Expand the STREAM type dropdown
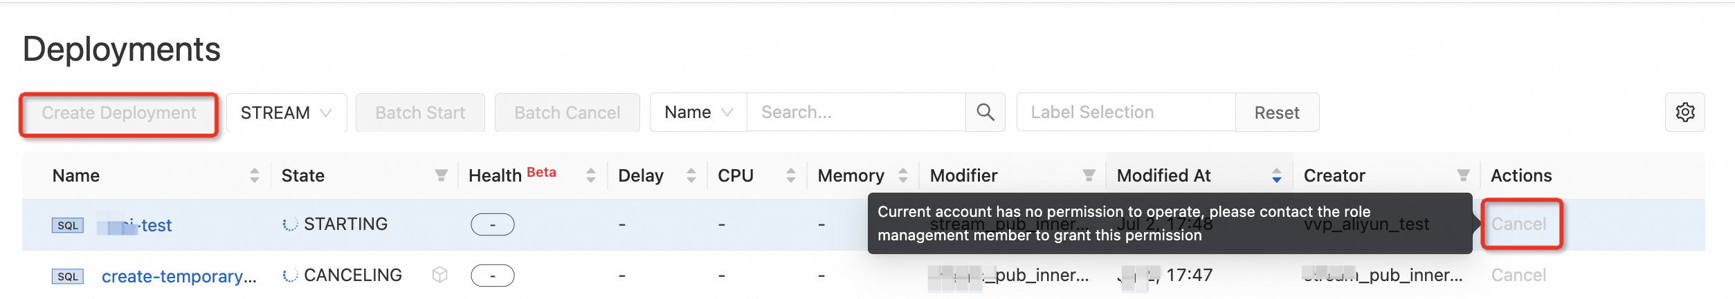The height and width of the screenshot is (299, 1735). pyautogui.click(x=286, y=113)
